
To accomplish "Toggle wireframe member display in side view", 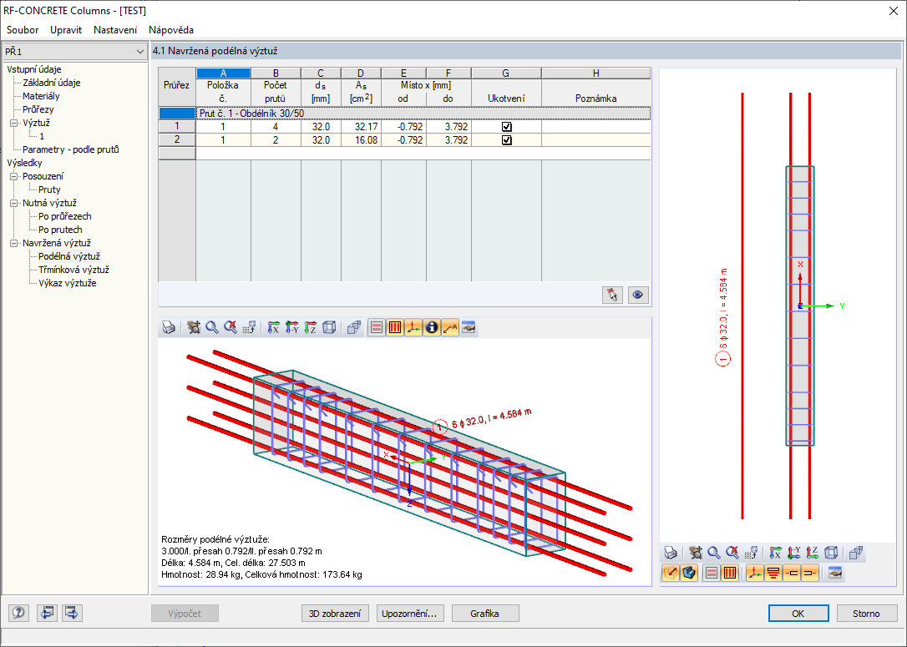I will click(671, 573).
